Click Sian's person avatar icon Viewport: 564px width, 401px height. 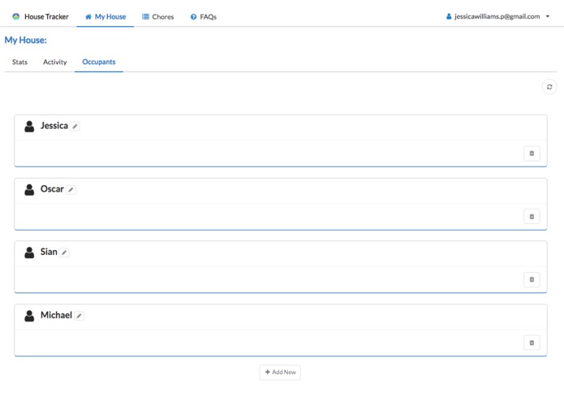point(29,252)
